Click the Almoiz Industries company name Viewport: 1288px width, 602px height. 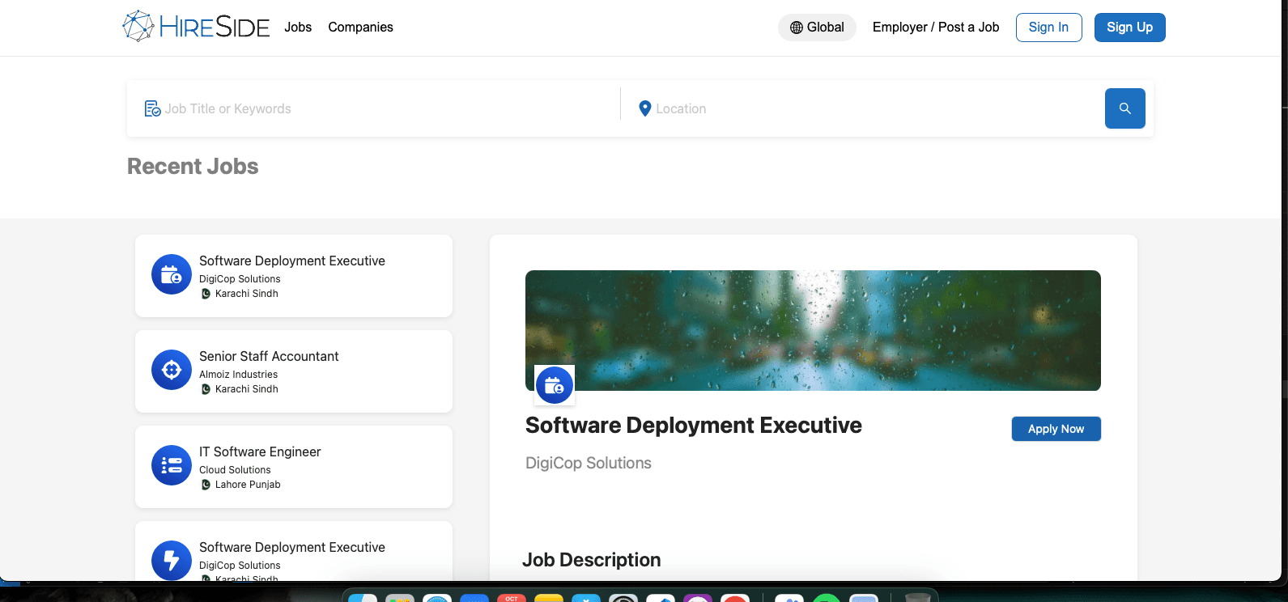pyautogui.click(x=238, y=375)
